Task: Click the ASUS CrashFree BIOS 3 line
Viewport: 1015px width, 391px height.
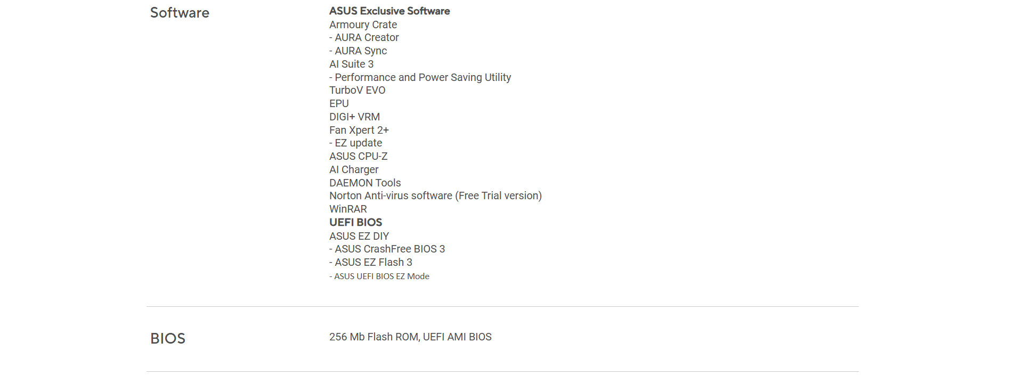Action: tap(387, 249)
